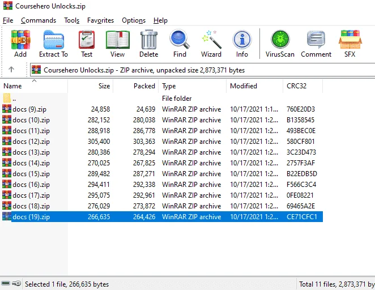Click the docs (10).zip file icon

click(7, 120)
